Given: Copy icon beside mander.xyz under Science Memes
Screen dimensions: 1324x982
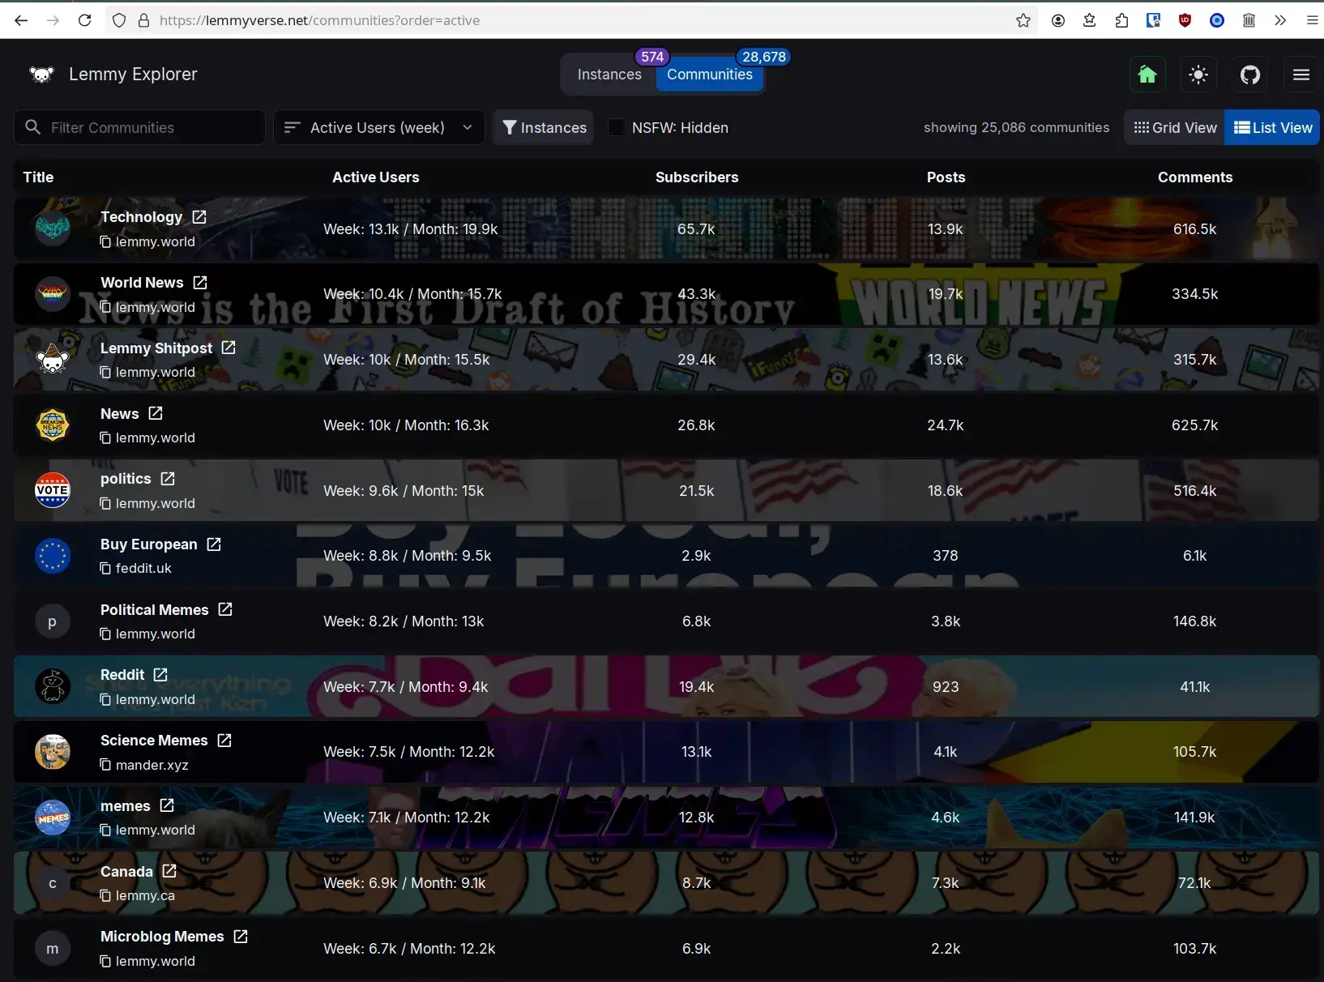Looking at the screenshot, I should tap(105, 765).
